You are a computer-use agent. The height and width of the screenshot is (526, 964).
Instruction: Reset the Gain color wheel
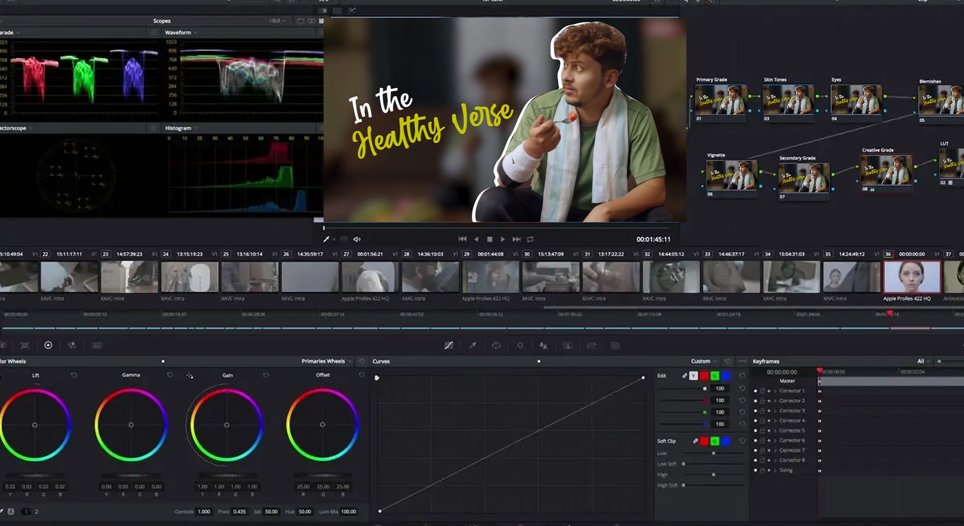click(x=266, y=375)
